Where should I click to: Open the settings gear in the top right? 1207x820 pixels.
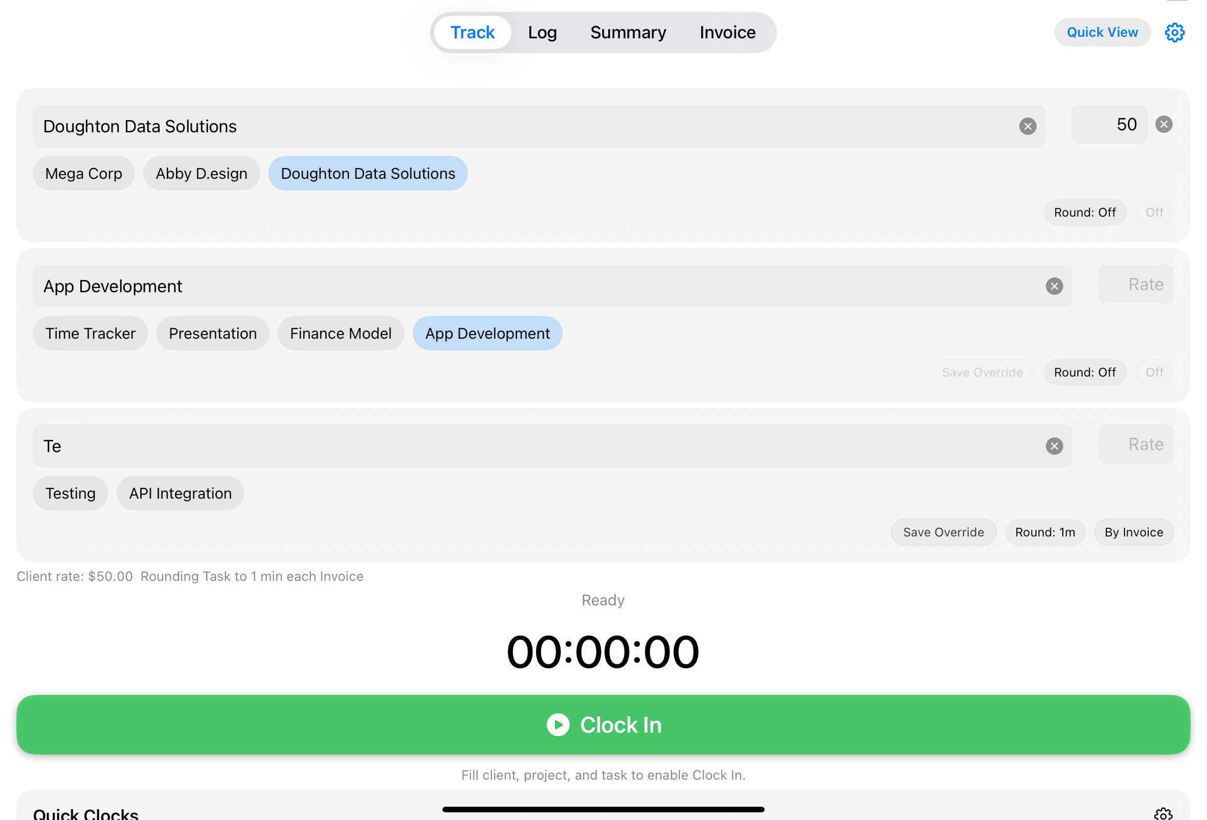[1175, 32]
